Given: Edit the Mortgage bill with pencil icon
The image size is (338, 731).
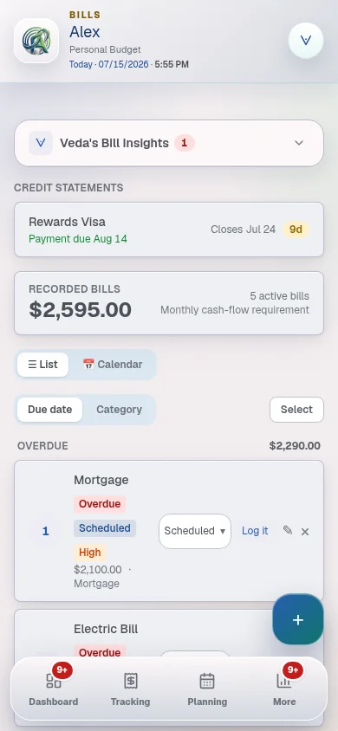Looking at the screenshot, I should (288, 530).
